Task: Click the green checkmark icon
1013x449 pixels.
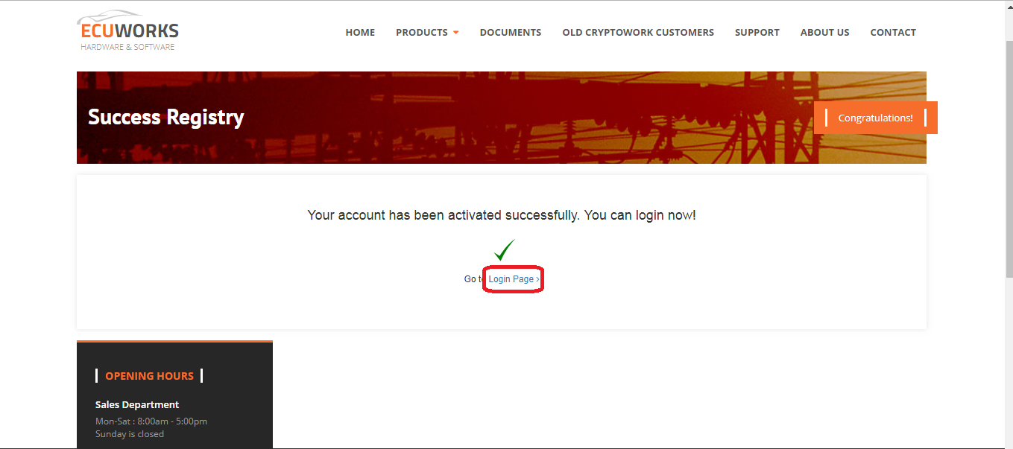Action: tap(505, 250)
